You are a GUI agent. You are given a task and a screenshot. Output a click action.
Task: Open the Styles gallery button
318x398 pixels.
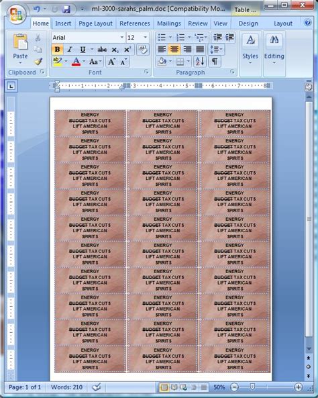click(250, 49)
